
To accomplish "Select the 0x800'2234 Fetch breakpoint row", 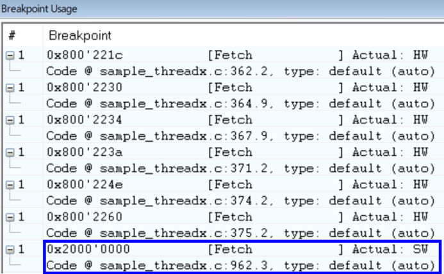I will 237,119.
